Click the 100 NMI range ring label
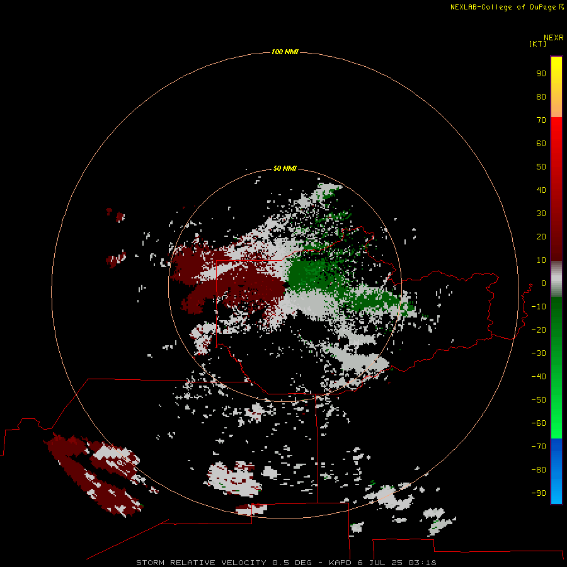 tap(285, 52)
